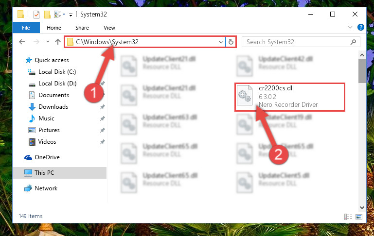This screenshot has width=374, height=236.
Task: Select the cr2200cs.dll file
Action: click(x=290, y=97)
